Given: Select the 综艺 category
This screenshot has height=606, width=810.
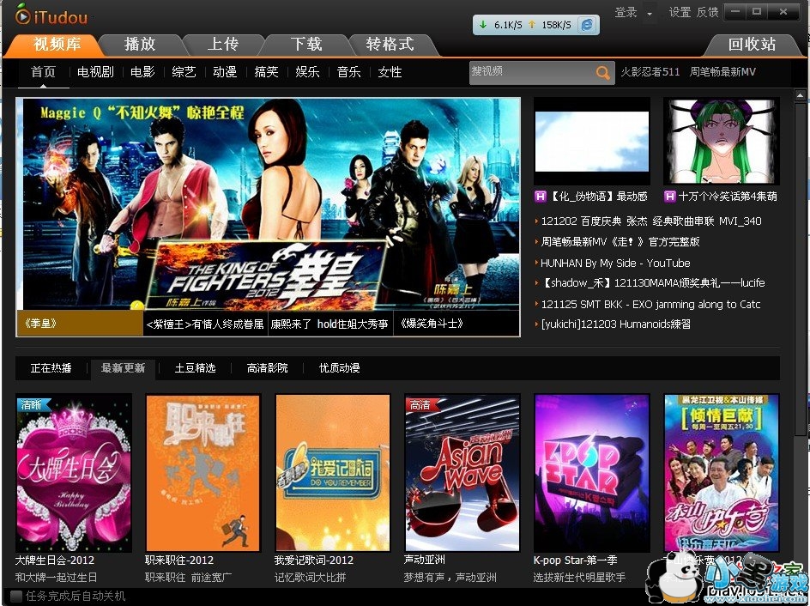Looking at the screenshot, I should [184, 72].
